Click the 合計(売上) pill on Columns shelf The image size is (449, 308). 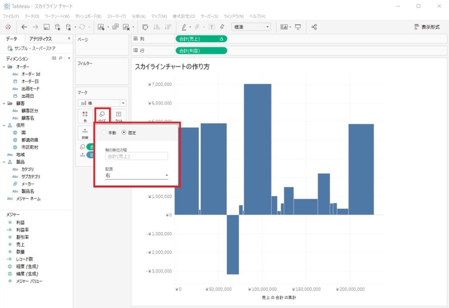click(201, 39)
